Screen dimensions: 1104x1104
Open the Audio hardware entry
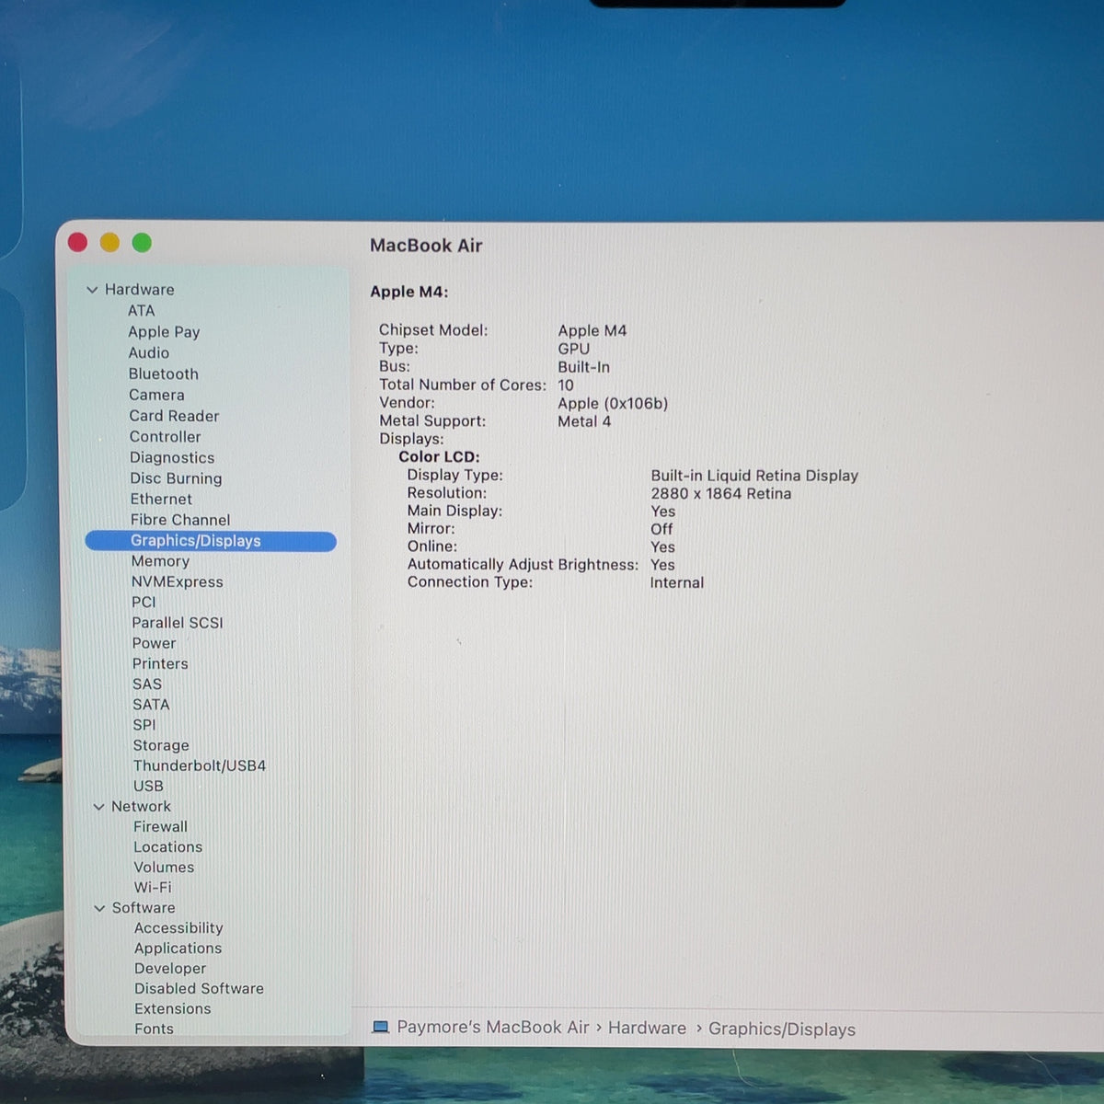click(x=149, y=353)
